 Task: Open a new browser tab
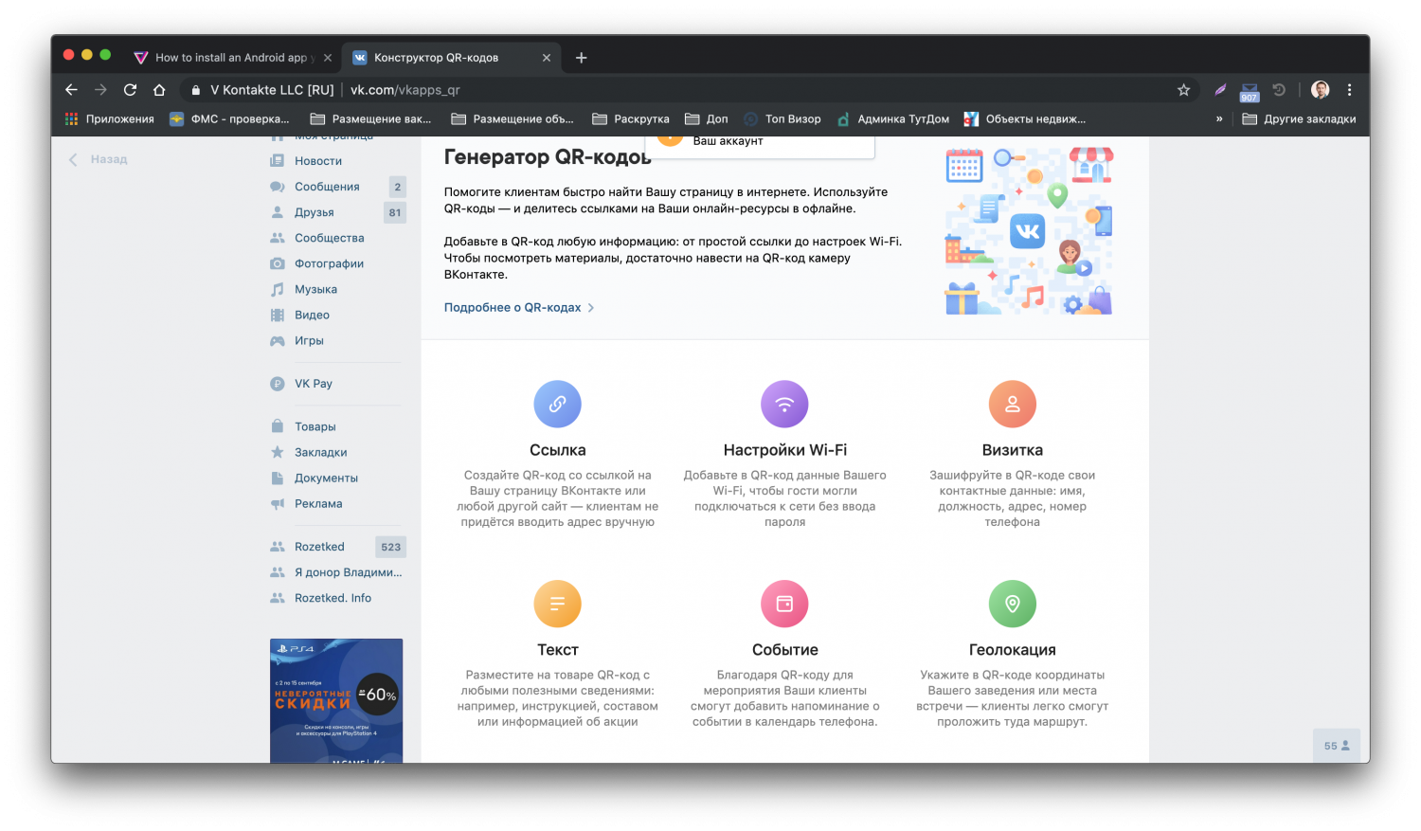pyautogui.click(x=582, y=58)
